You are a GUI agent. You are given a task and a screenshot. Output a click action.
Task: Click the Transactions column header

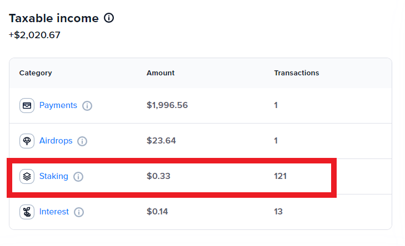[x=296, y=73]
